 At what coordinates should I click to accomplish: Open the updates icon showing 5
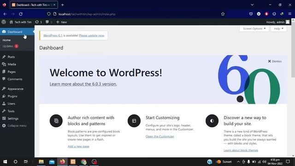[x=39, y=22]
